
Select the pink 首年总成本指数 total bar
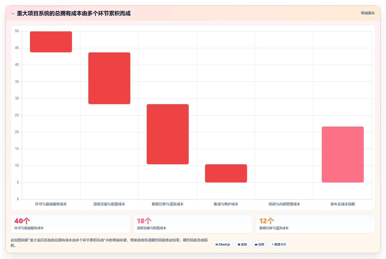pos(343,155)
